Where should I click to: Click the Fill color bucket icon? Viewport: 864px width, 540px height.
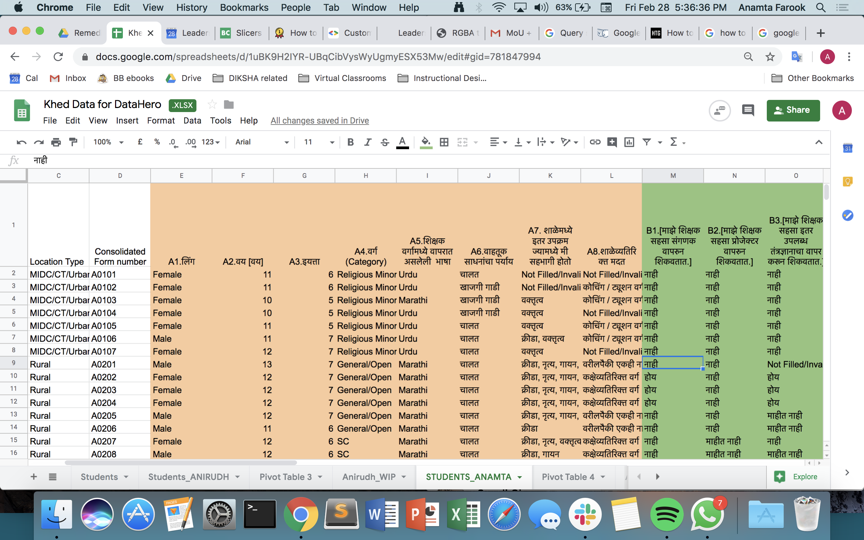425,142
